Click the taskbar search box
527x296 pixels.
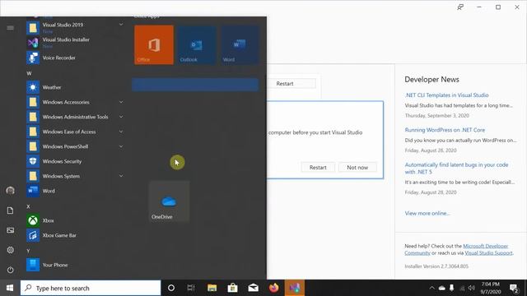tap(91, 288)
